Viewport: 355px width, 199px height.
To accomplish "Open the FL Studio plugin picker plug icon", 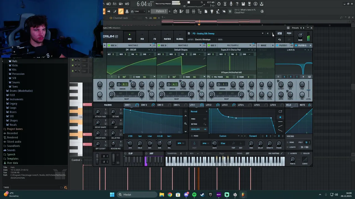I will pyautogui.click(x=212, y=11).
